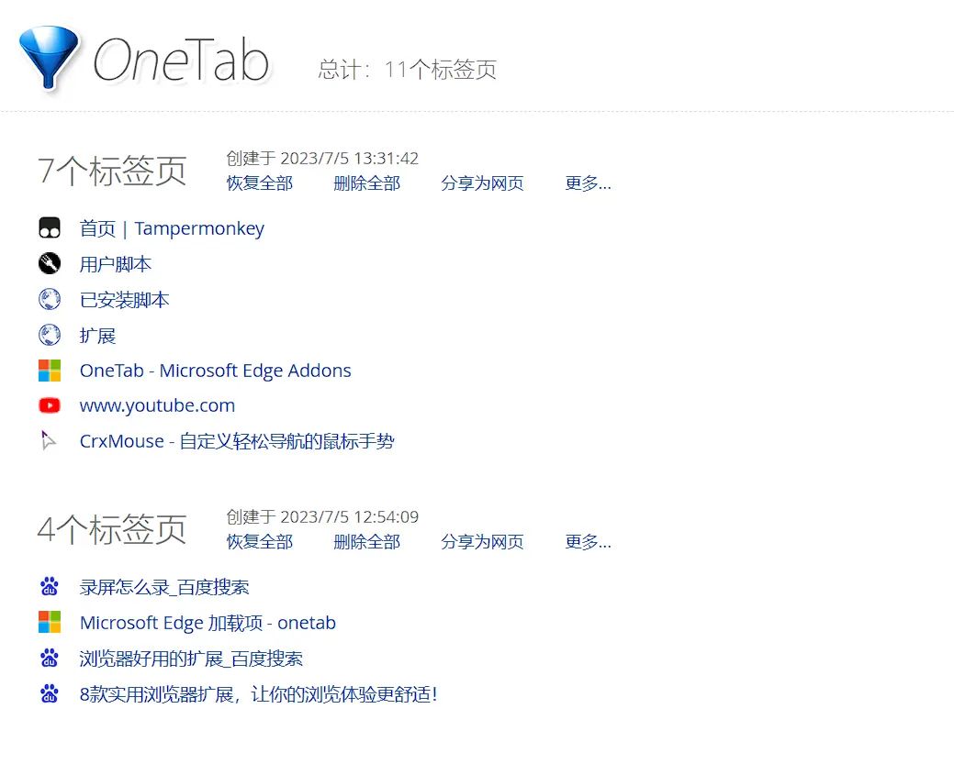
Task: Click the Tampermonkey favicon icon
Action: point(50,228)
